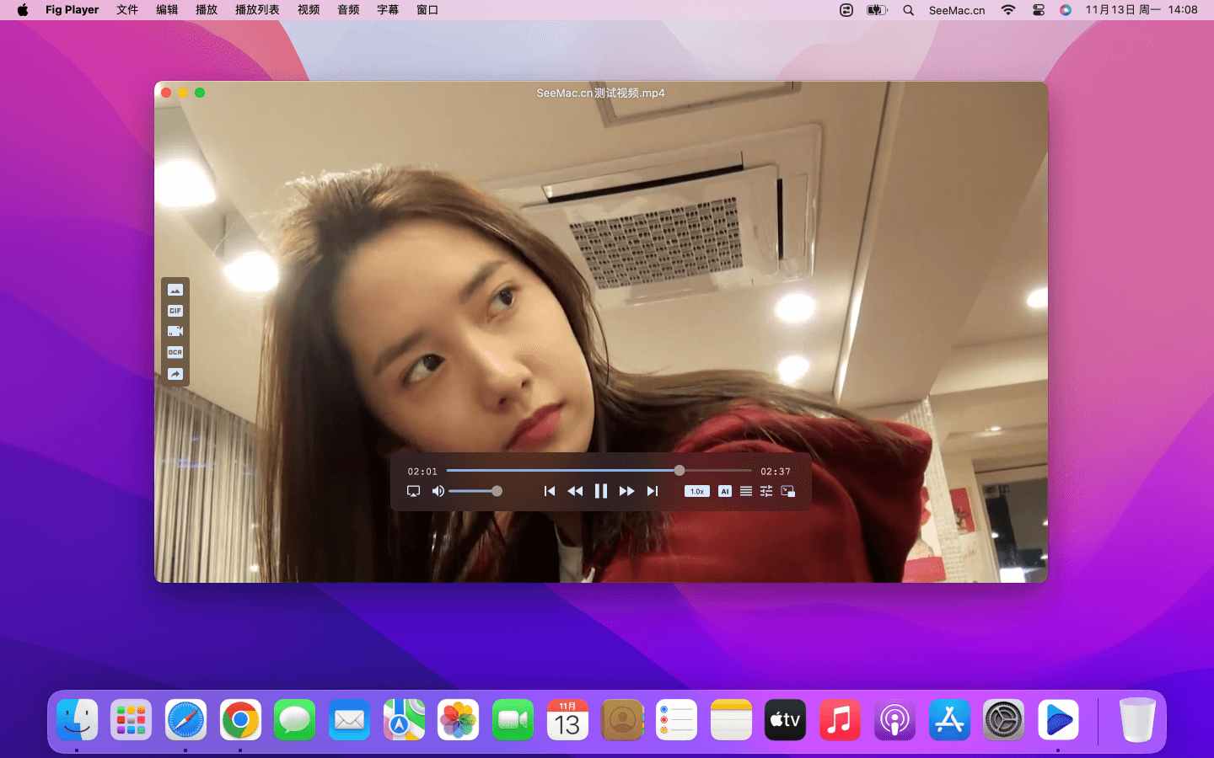Open the Trash in the Dock
This screenshot has width=1214, height=758.
pyautogui.click(x=1137, y=720)
